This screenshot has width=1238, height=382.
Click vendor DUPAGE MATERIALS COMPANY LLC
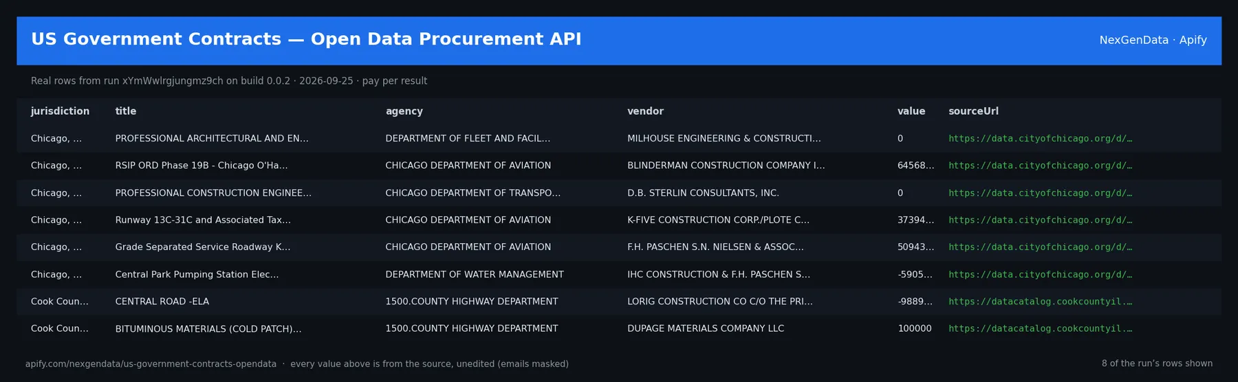(706, 328)
